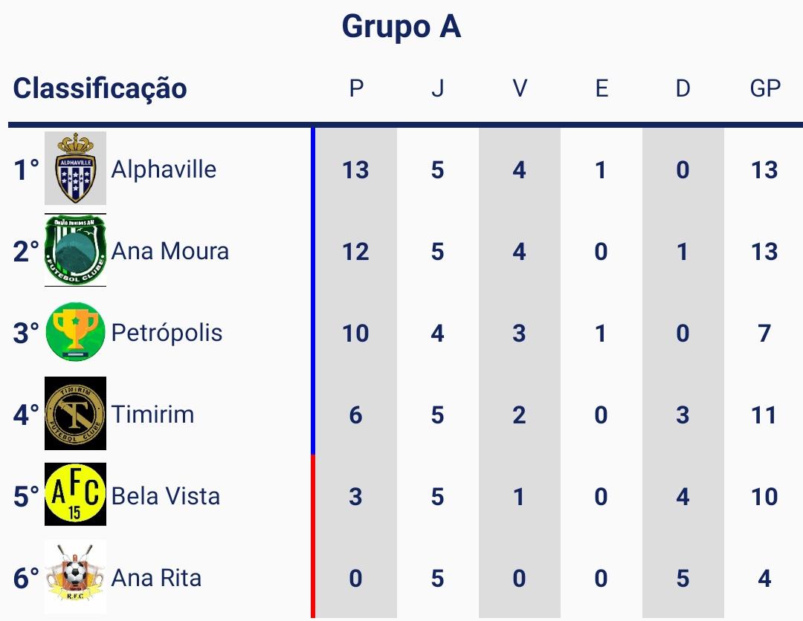Click the Bela Vista AFC 15 badge
The height and width of the screenshot is (621, 803).
tap(75, 495)
